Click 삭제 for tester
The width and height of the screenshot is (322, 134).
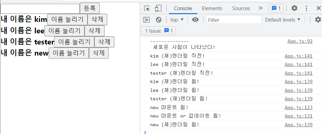[x=104, y=42]
